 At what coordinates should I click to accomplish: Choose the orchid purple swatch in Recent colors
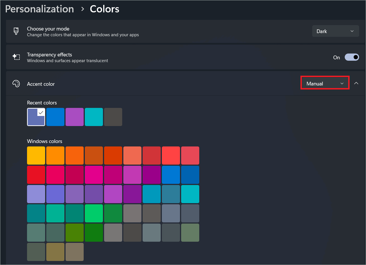pyautogui.click(x=74, y=117)
